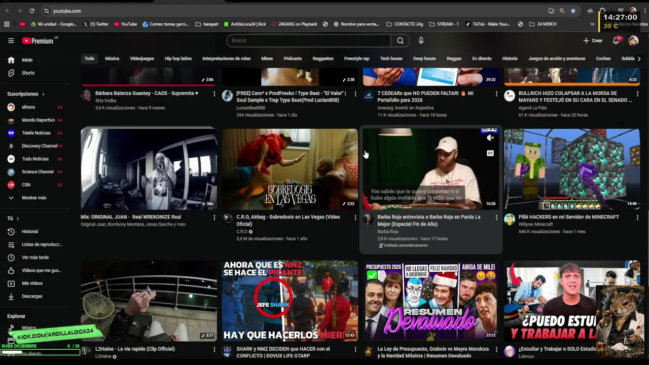This screenshot has width=649, height=365.
Task: Select the Música filter chip
Action: click(x=112, y=59)
